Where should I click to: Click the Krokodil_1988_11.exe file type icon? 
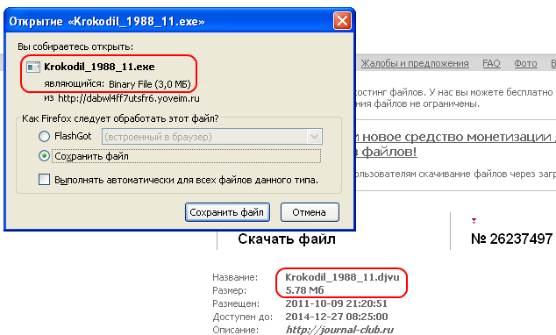pyautogui.click(x=33, y=67)
